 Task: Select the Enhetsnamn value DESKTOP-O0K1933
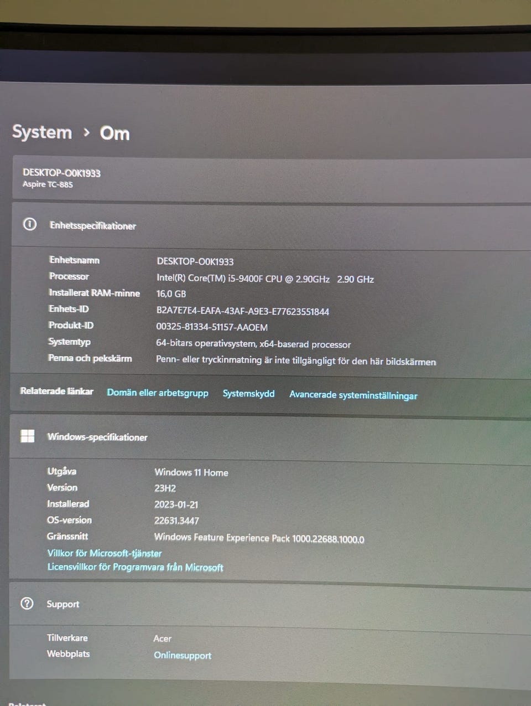(195, 261)
